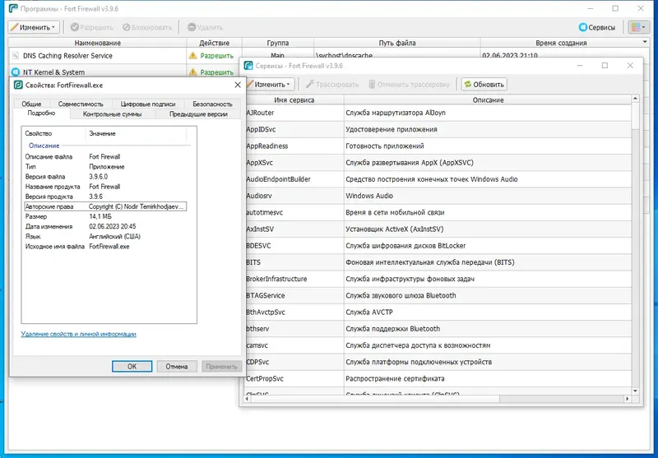Click Блокировать button in Программы toolbar
This screenshot has height=458, width=658.
click(147, 27)
